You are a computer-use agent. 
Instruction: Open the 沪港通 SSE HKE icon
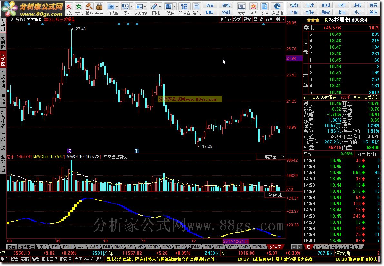tap(277, 7)
